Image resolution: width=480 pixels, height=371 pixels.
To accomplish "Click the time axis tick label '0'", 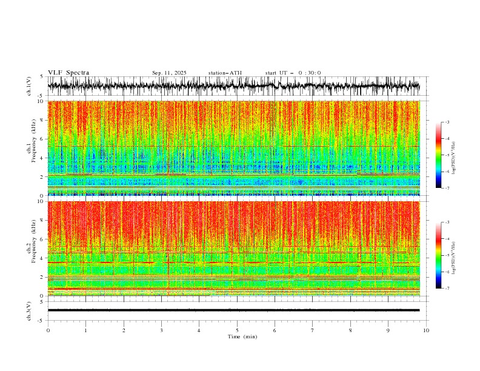I will (48, 330).
